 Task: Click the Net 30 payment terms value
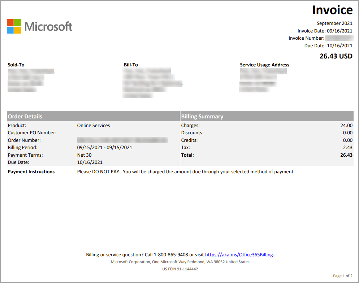coord(84,155)
